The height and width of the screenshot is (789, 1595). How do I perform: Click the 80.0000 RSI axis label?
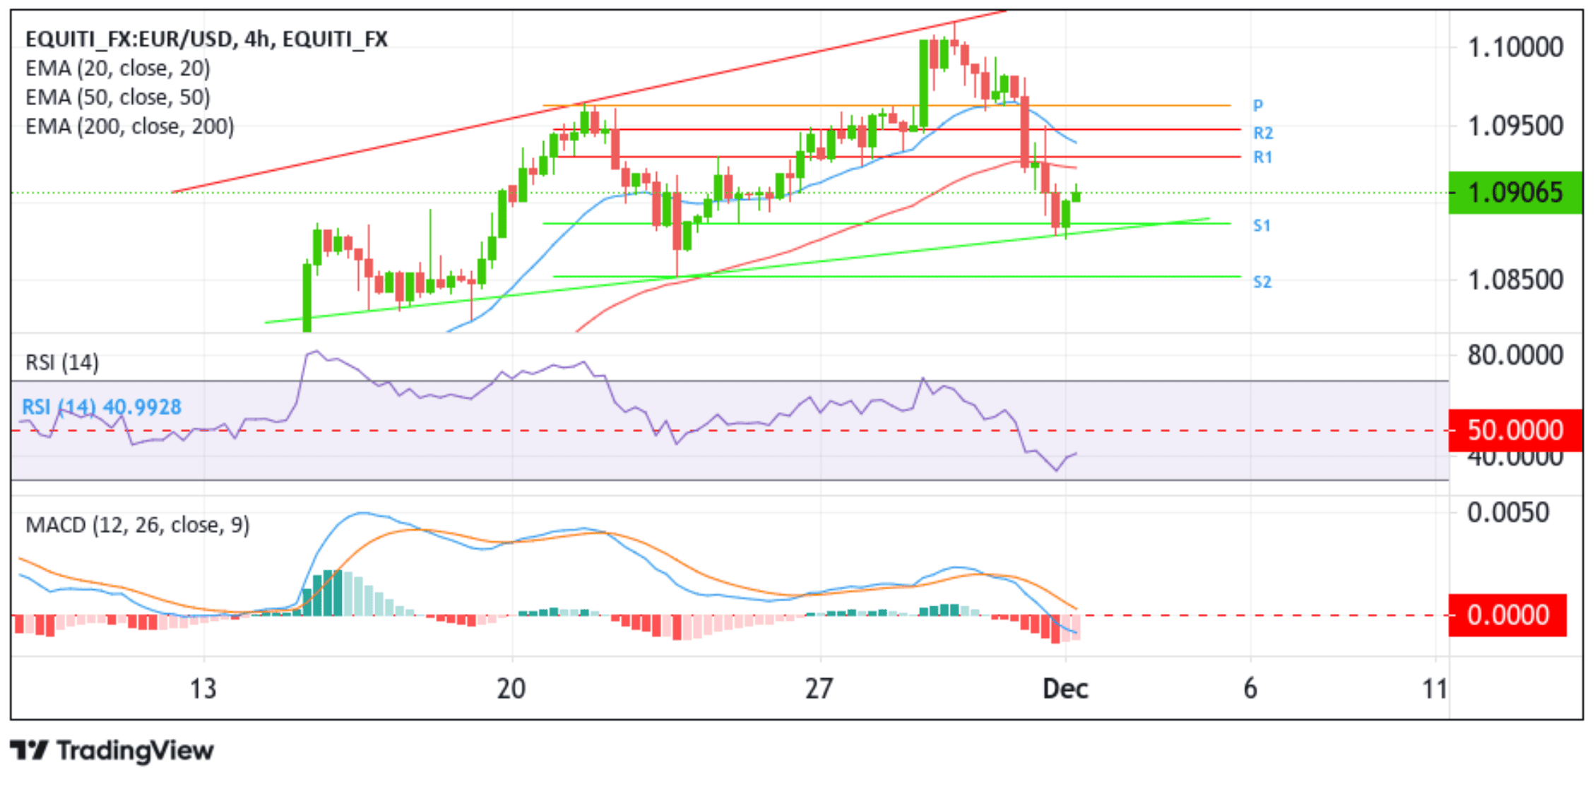click(x=1516, y=355)
